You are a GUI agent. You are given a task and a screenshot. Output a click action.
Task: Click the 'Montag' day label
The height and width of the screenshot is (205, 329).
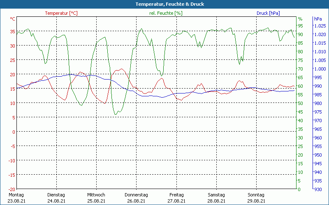[x=16, y=195]
